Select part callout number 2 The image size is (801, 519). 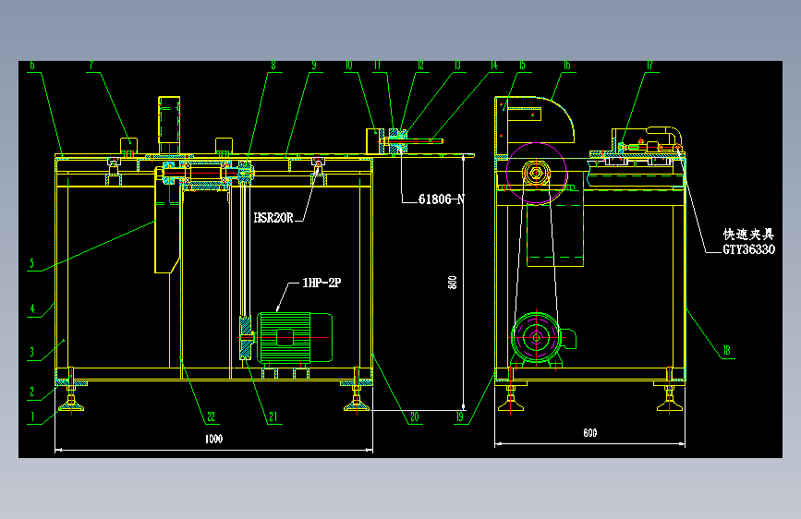click(31, 392)
